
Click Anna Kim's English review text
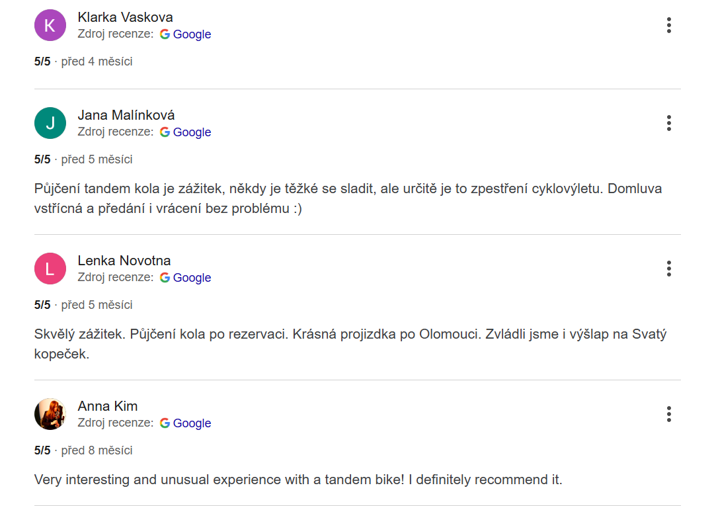298,480
